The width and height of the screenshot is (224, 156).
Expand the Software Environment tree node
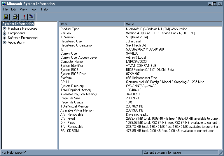pos(5,38)
